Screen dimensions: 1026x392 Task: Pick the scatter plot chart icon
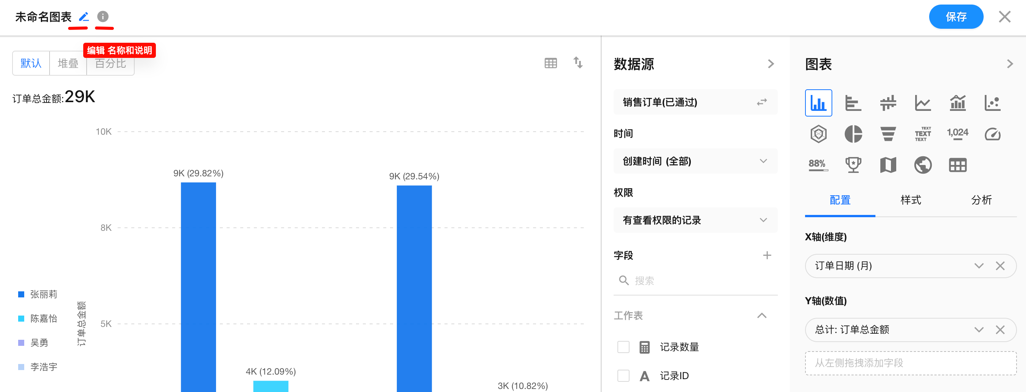coord(992,103)
